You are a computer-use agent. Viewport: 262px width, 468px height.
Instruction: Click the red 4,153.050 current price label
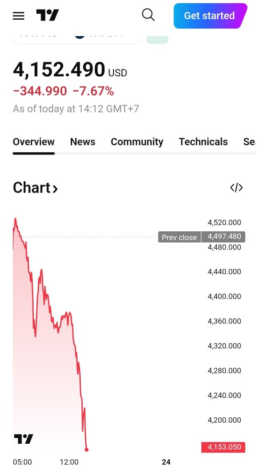(x=223, y=447)
